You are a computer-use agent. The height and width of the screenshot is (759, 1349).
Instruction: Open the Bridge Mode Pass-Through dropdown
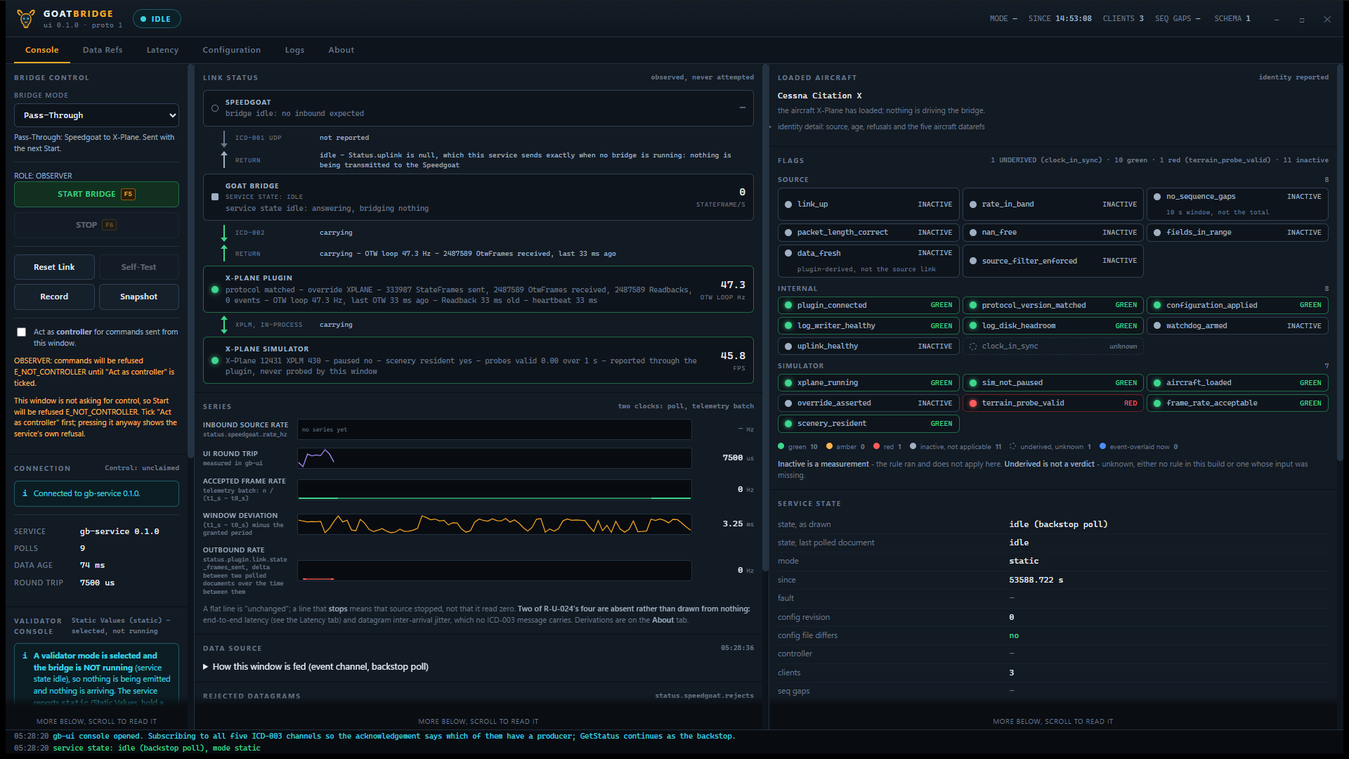tap(96, 115)
